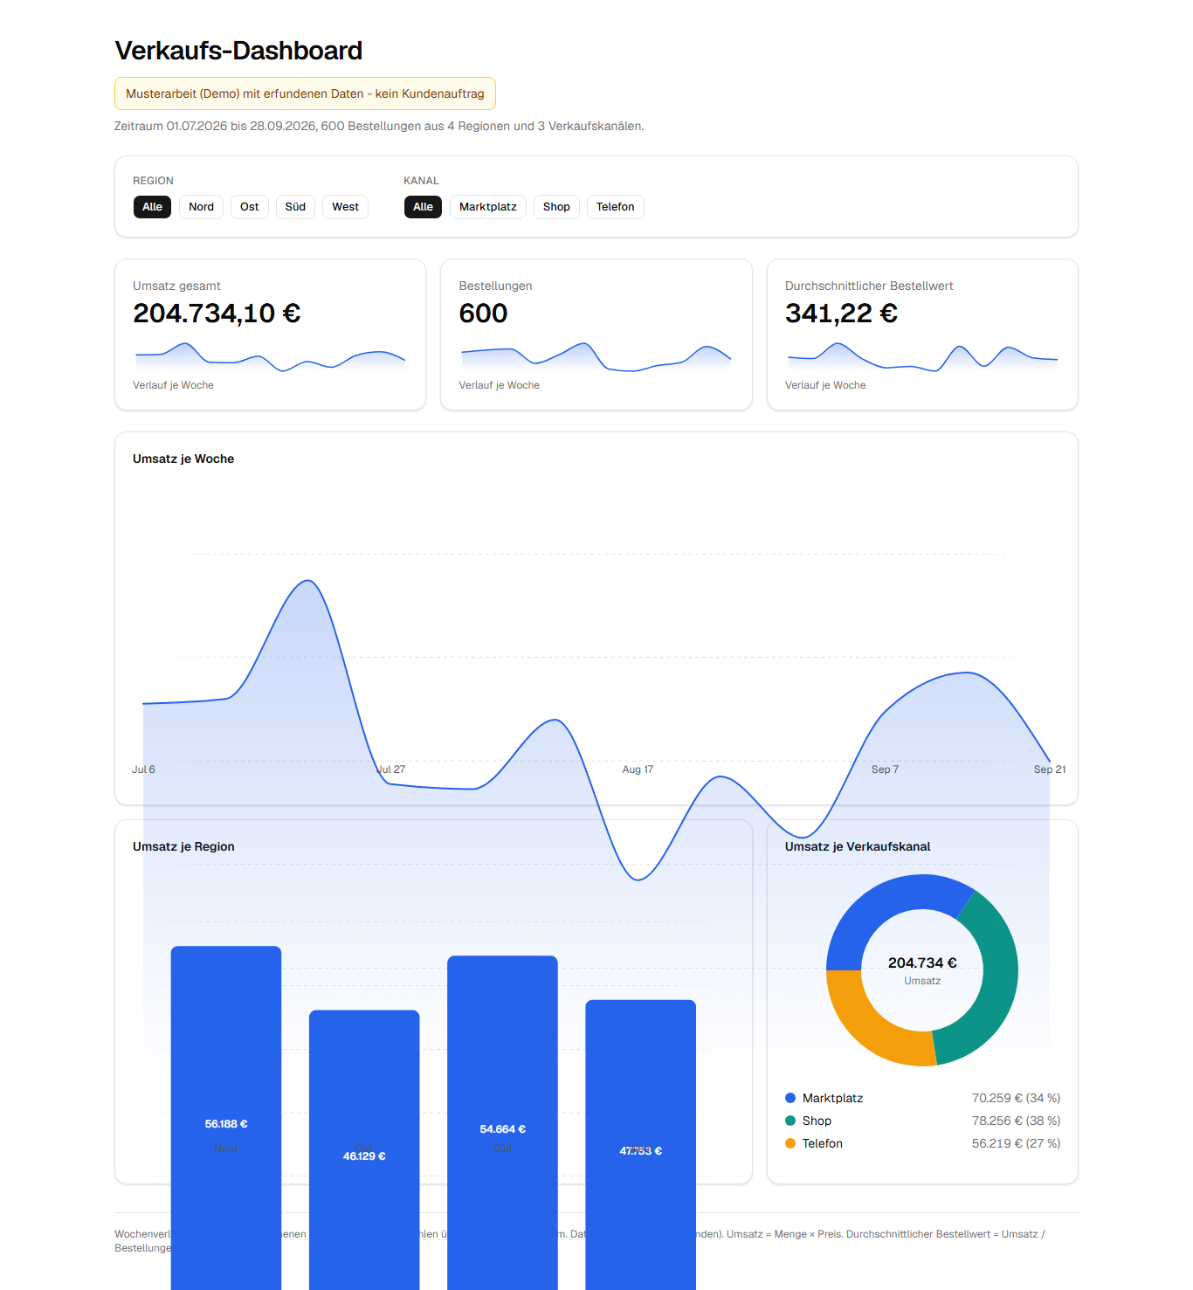
Task: Click the green Shop legend dot
Action: coord(790,1121)
